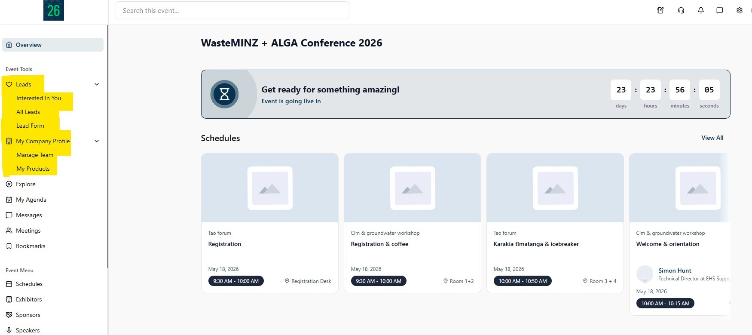Image resolution: width=752 pixels, height=335 pixels.
Task: Open Explore page label
Action: pyautogui.click(x=26, y=184)
